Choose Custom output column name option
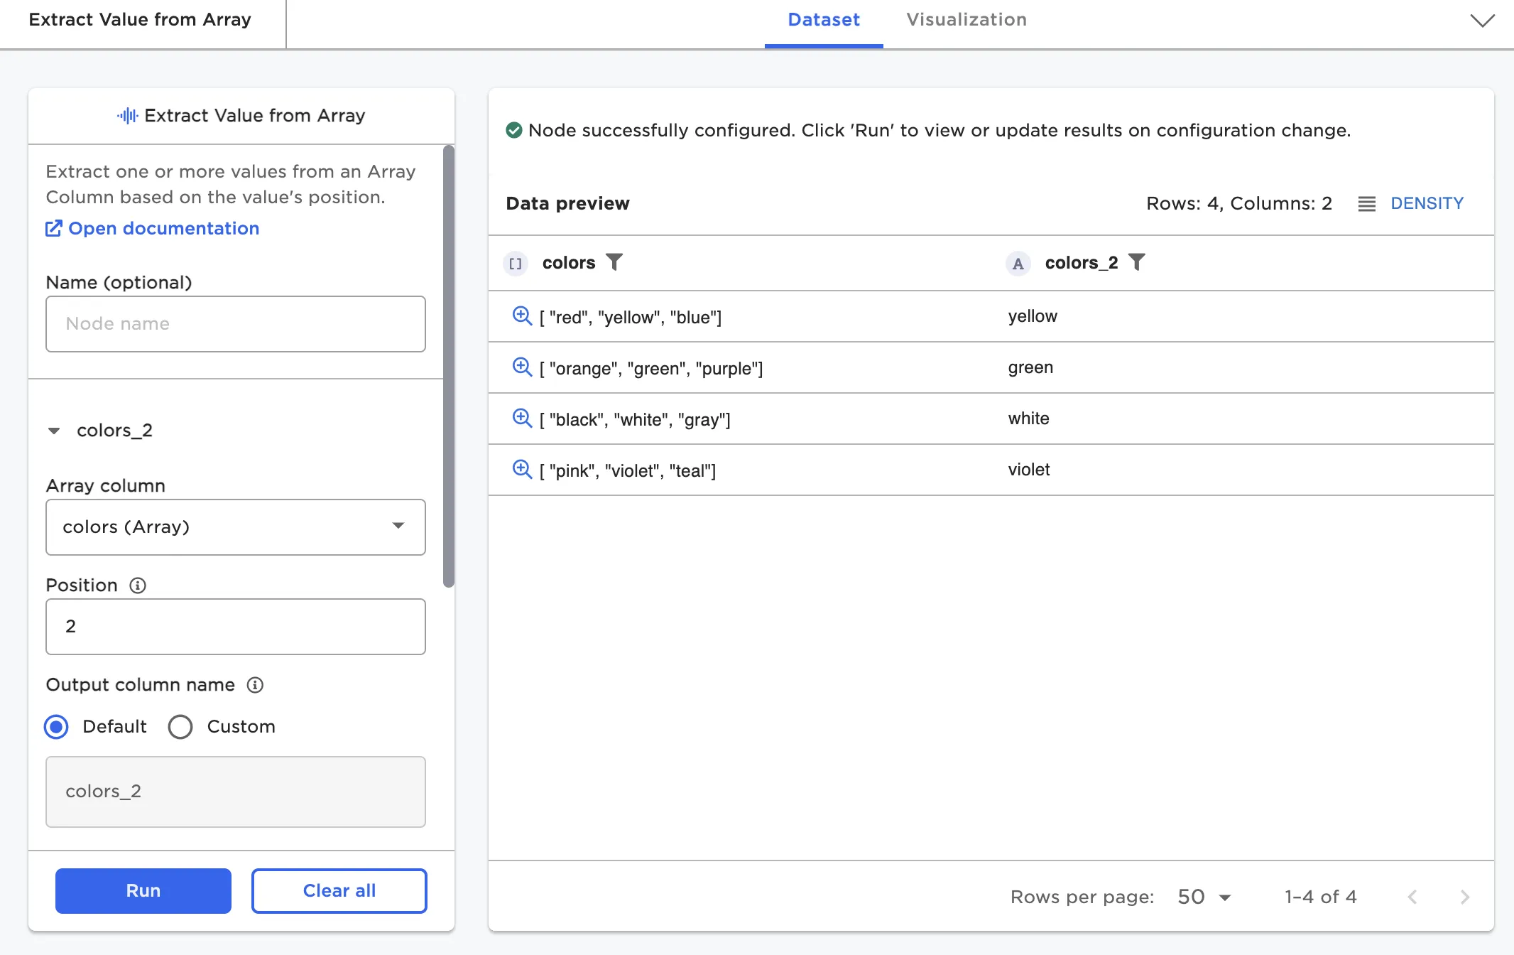This screenshot has width=1514, height=955. pos(180,727)
